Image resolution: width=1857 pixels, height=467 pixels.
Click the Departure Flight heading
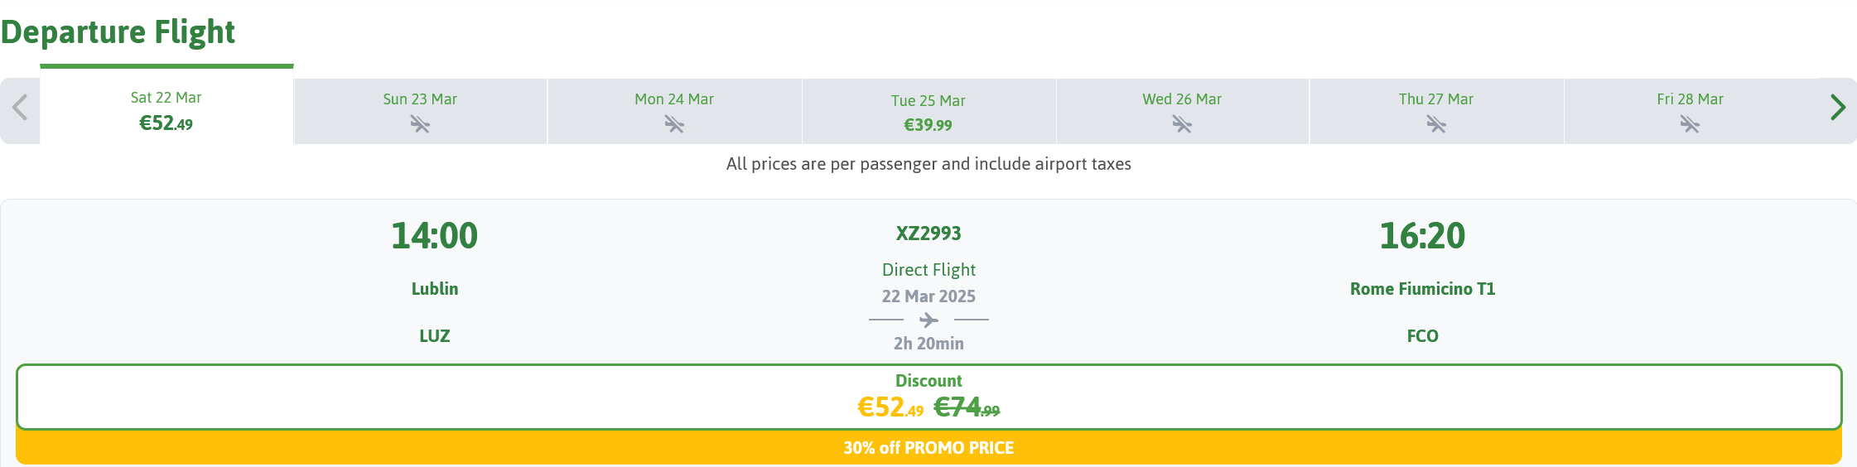point(118,31)
